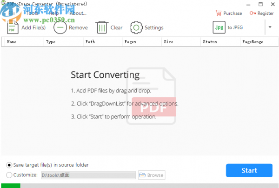
Task: Click the 'Start to perform operation' text
Action: pyautogui.click(x=114, y=117)
